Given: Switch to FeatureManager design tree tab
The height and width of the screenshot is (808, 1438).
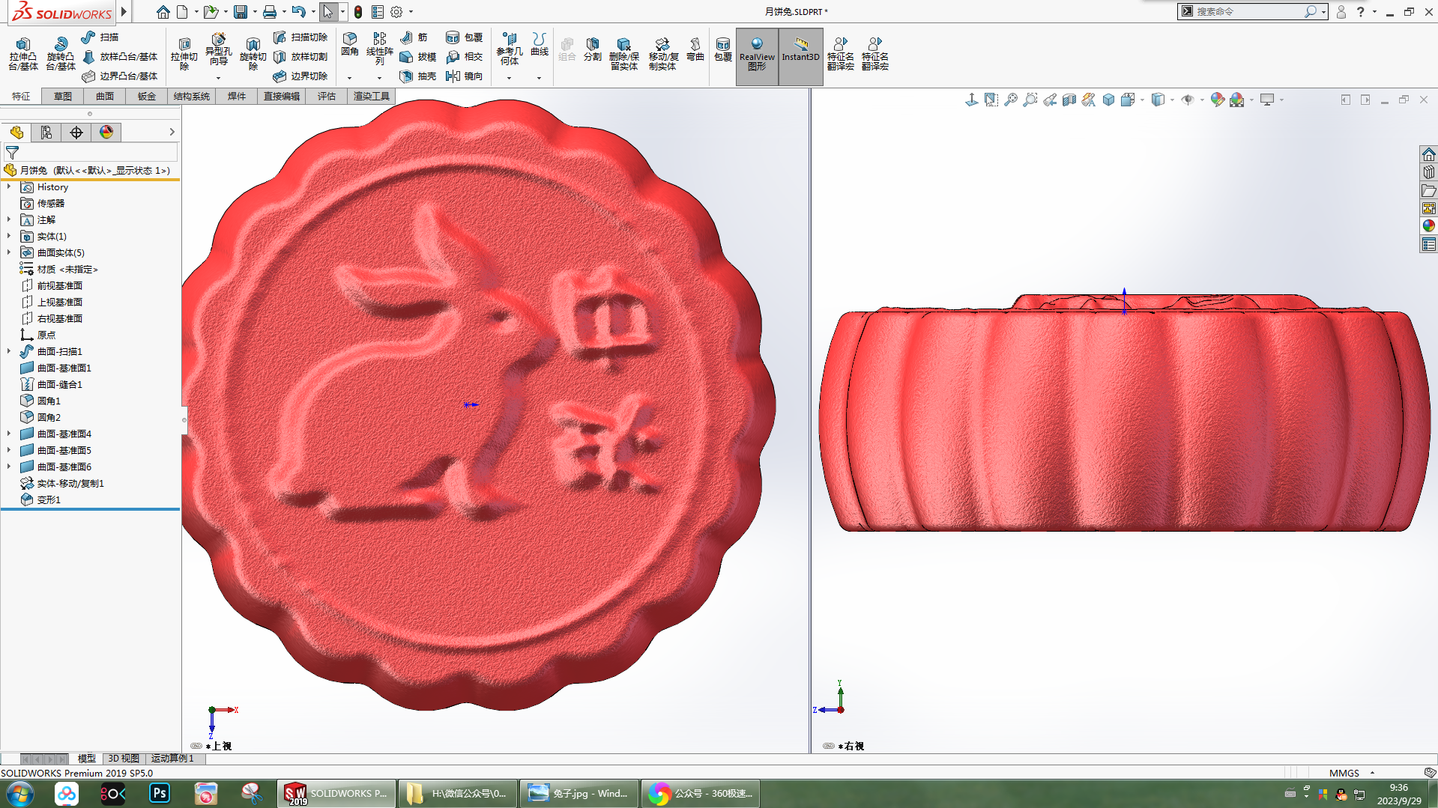Looking at the screenshot, I should [x=16, y=133].
